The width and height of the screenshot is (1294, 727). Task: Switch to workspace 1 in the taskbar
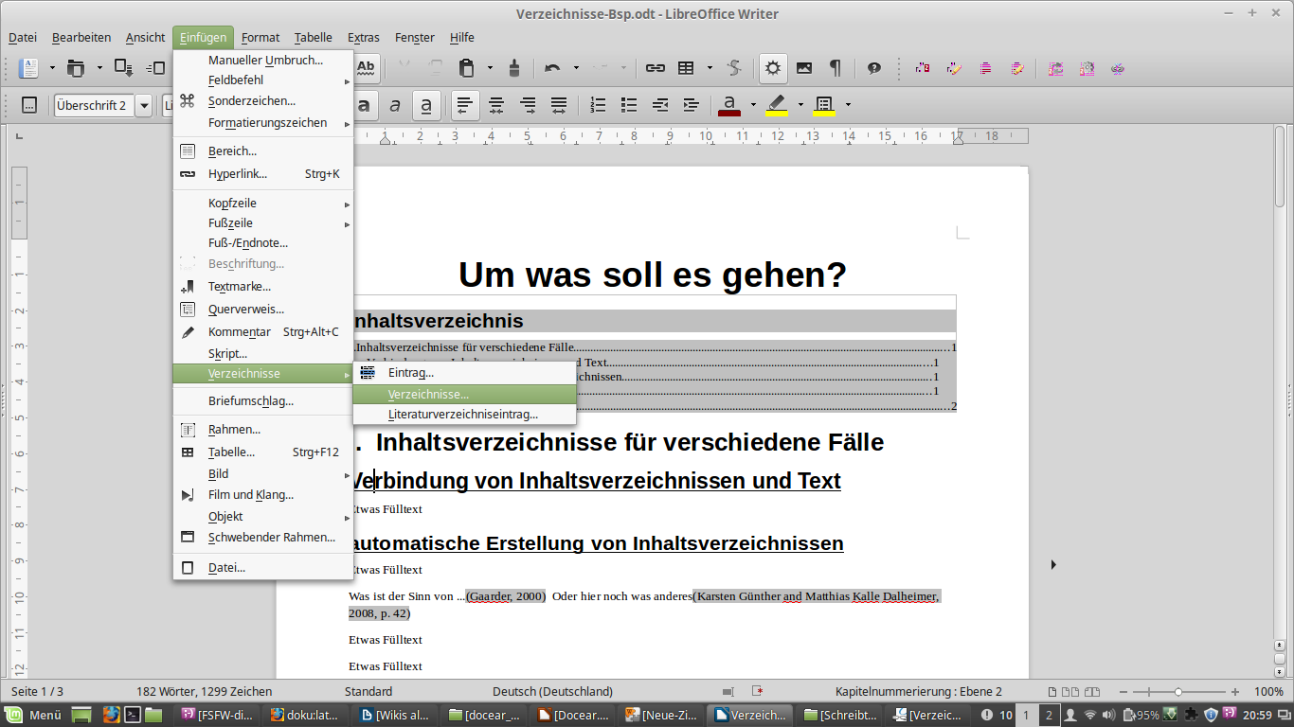point(1026,715)
